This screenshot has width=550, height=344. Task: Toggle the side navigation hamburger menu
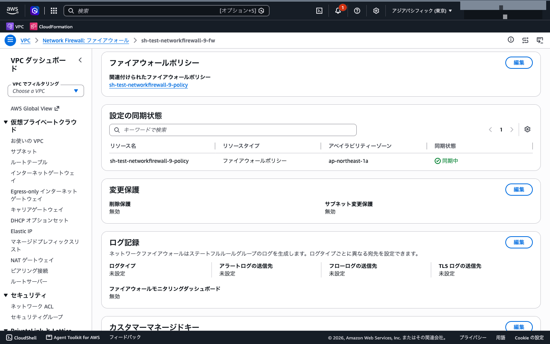(x=10, y=40)
